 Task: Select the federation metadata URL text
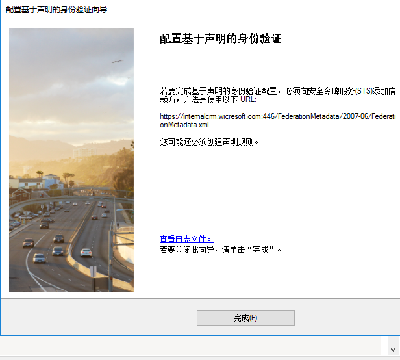[x=278, y=120]
